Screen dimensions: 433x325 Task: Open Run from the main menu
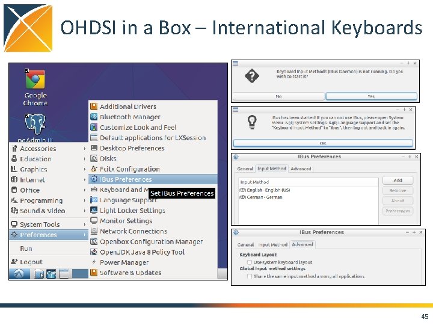pyautogui.click(x=49, y=249)
